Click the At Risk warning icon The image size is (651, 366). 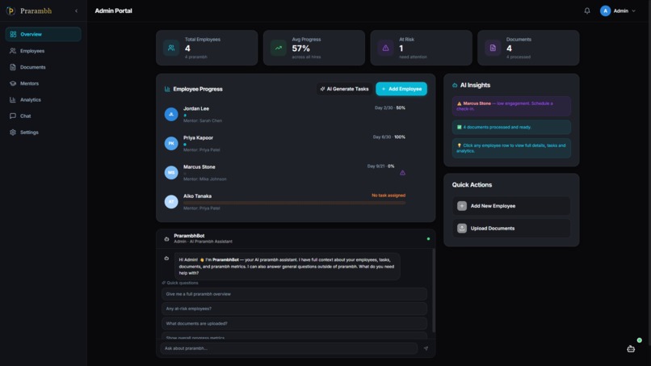[x=385, y=48]
